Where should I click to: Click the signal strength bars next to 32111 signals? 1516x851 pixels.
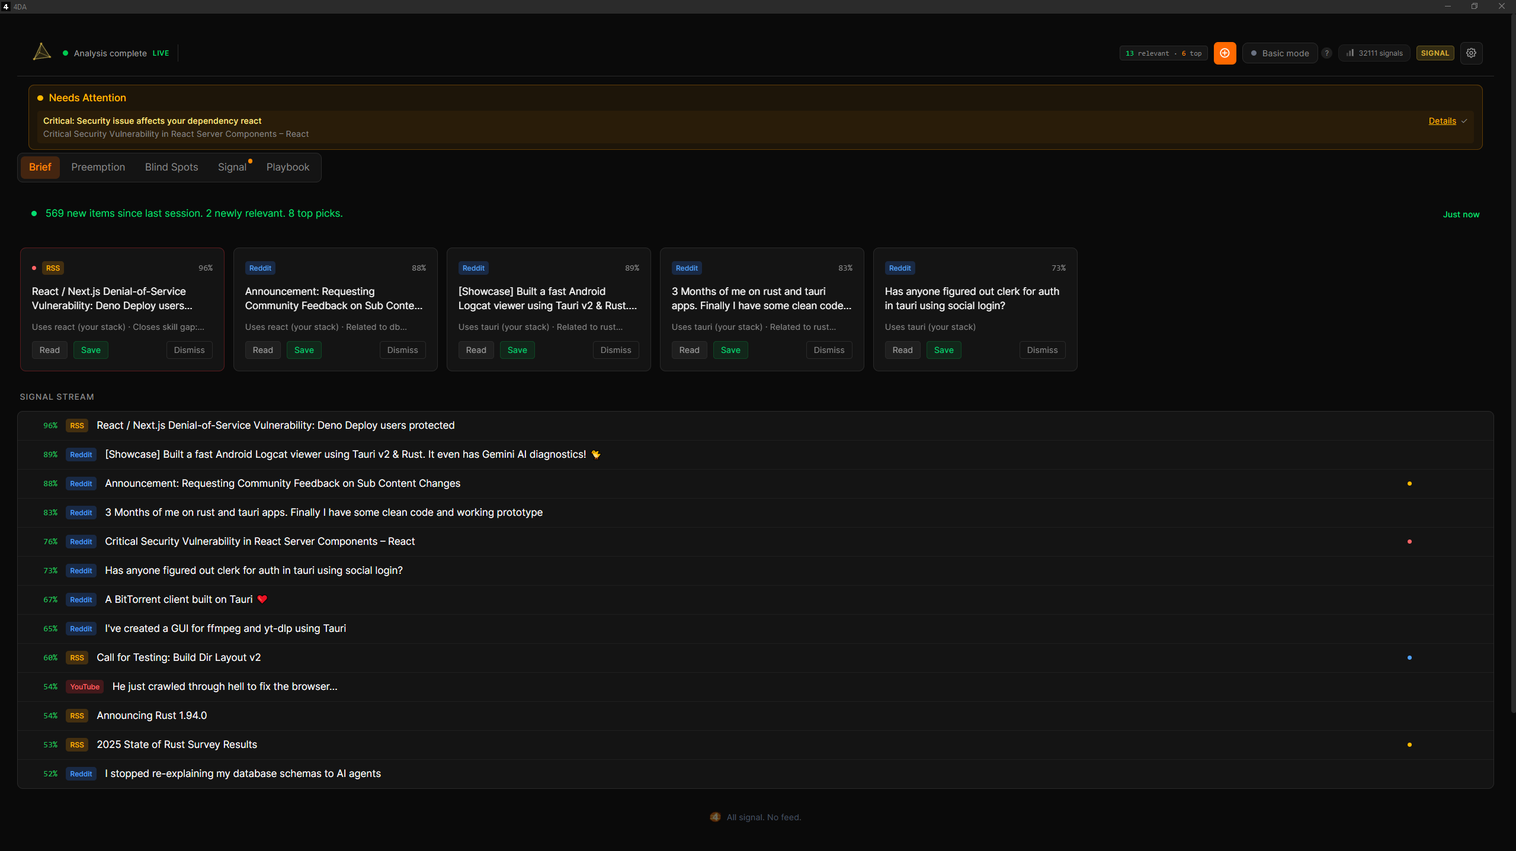pos(1349,53)
